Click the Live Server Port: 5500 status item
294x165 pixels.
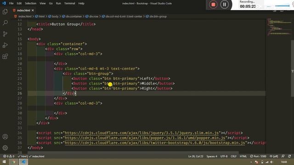tap(258, 156)
